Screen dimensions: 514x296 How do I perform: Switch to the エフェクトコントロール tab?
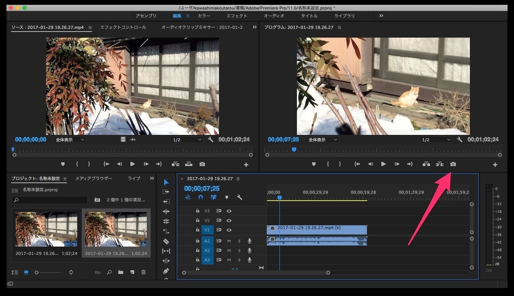click(123, 27)
